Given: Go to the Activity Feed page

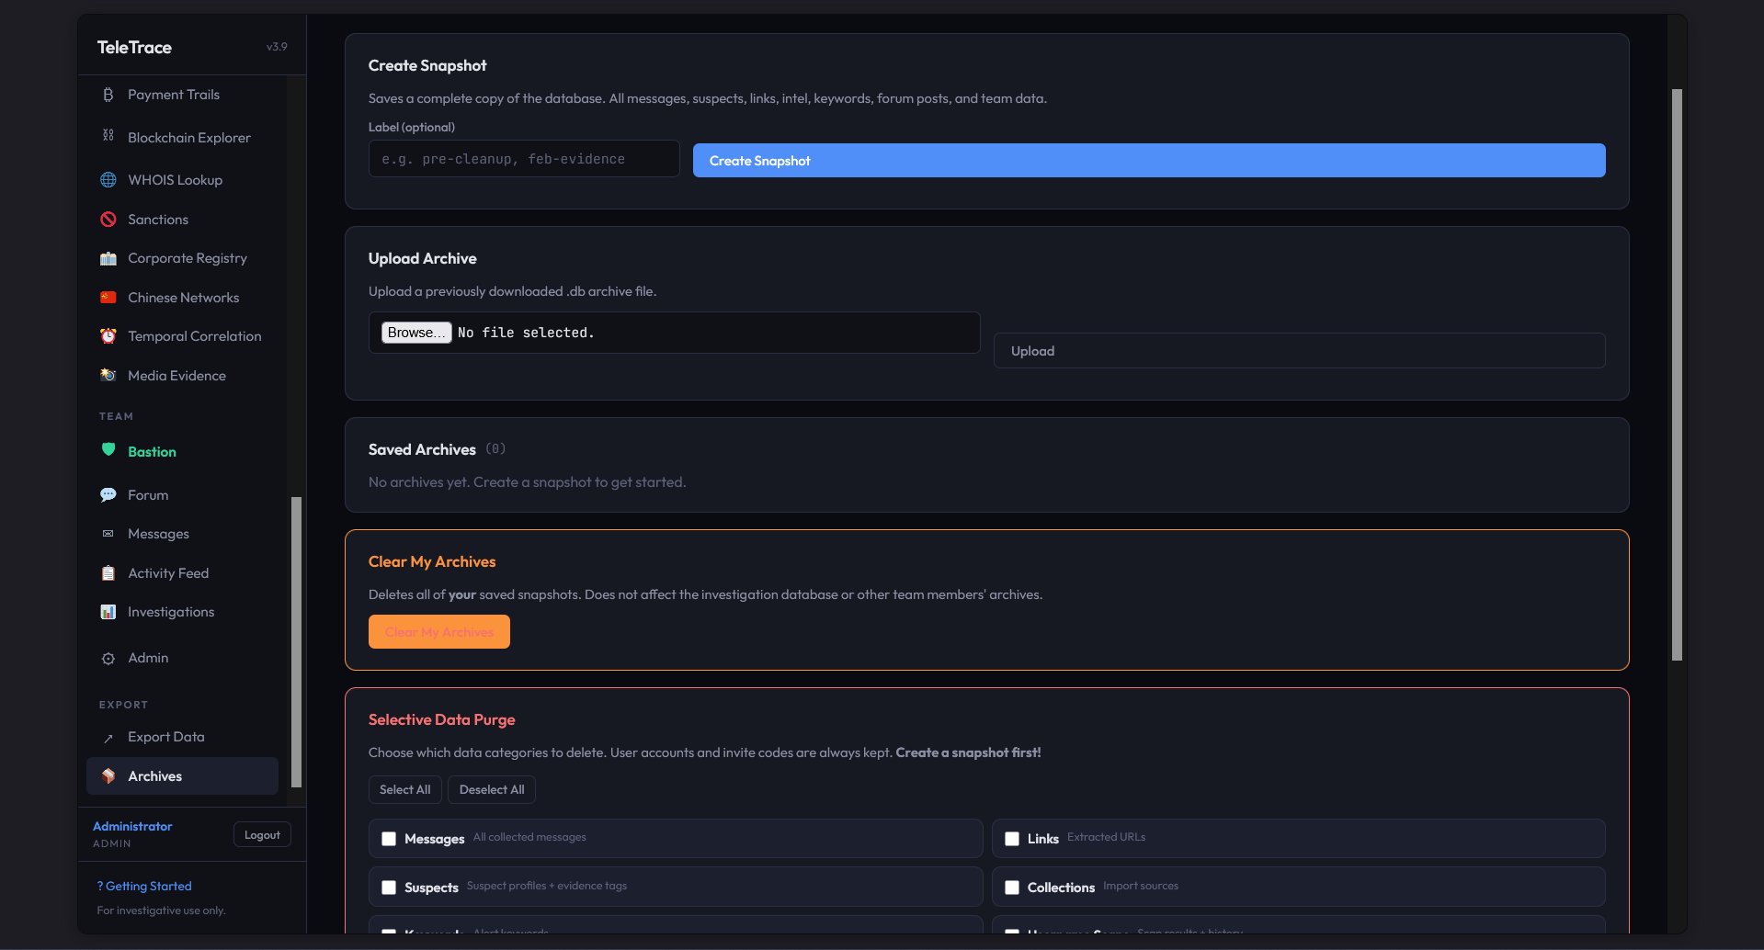Looking at the screenshot, I should click(167, 573).
